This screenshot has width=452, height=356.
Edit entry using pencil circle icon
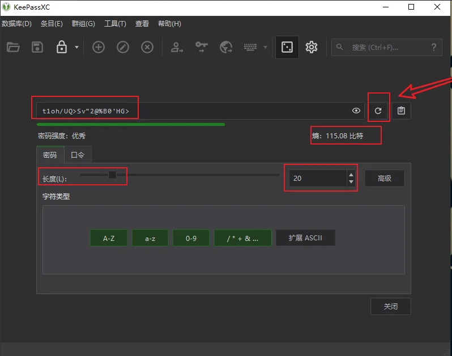[x=123, y=47]
